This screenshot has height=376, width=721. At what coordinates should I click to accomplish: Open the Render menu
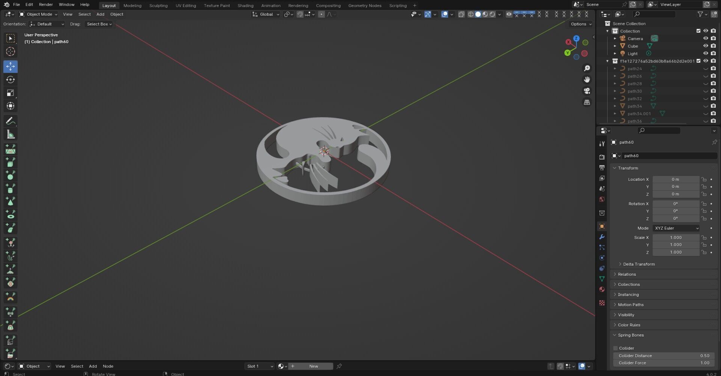pos(46,5)
